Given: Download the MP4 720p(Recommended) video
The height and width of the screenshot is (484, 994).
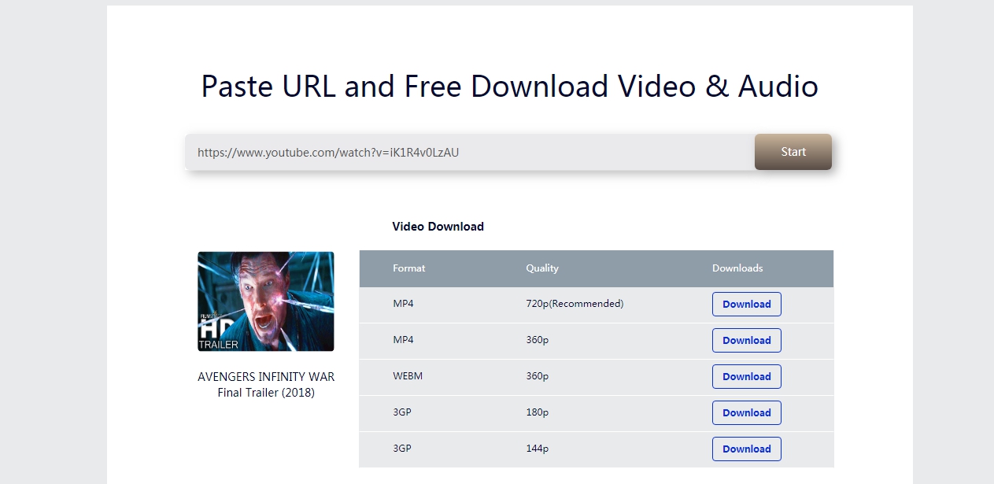Looking at the screenshot, I should [746, 304].
